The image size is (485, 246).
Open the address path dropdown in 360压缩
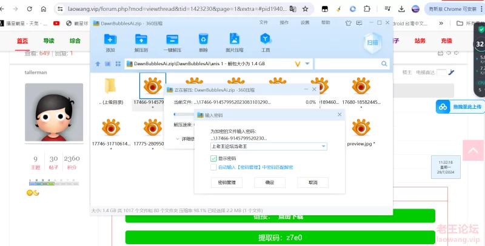click(x=307, y=63)
